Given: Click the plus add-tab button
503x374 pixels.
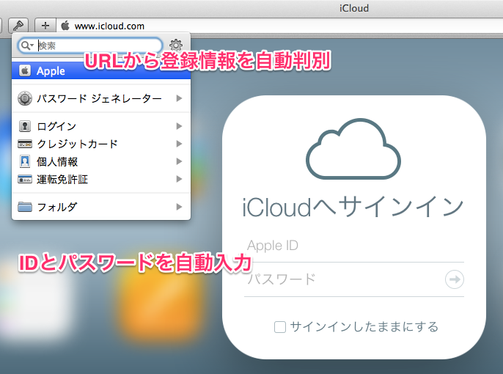Looking at the screenshot, I should tap(45, 26).
